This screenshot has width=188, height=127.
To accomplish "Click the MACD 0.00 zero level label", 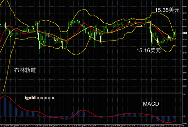I will (x=184, y=116).
